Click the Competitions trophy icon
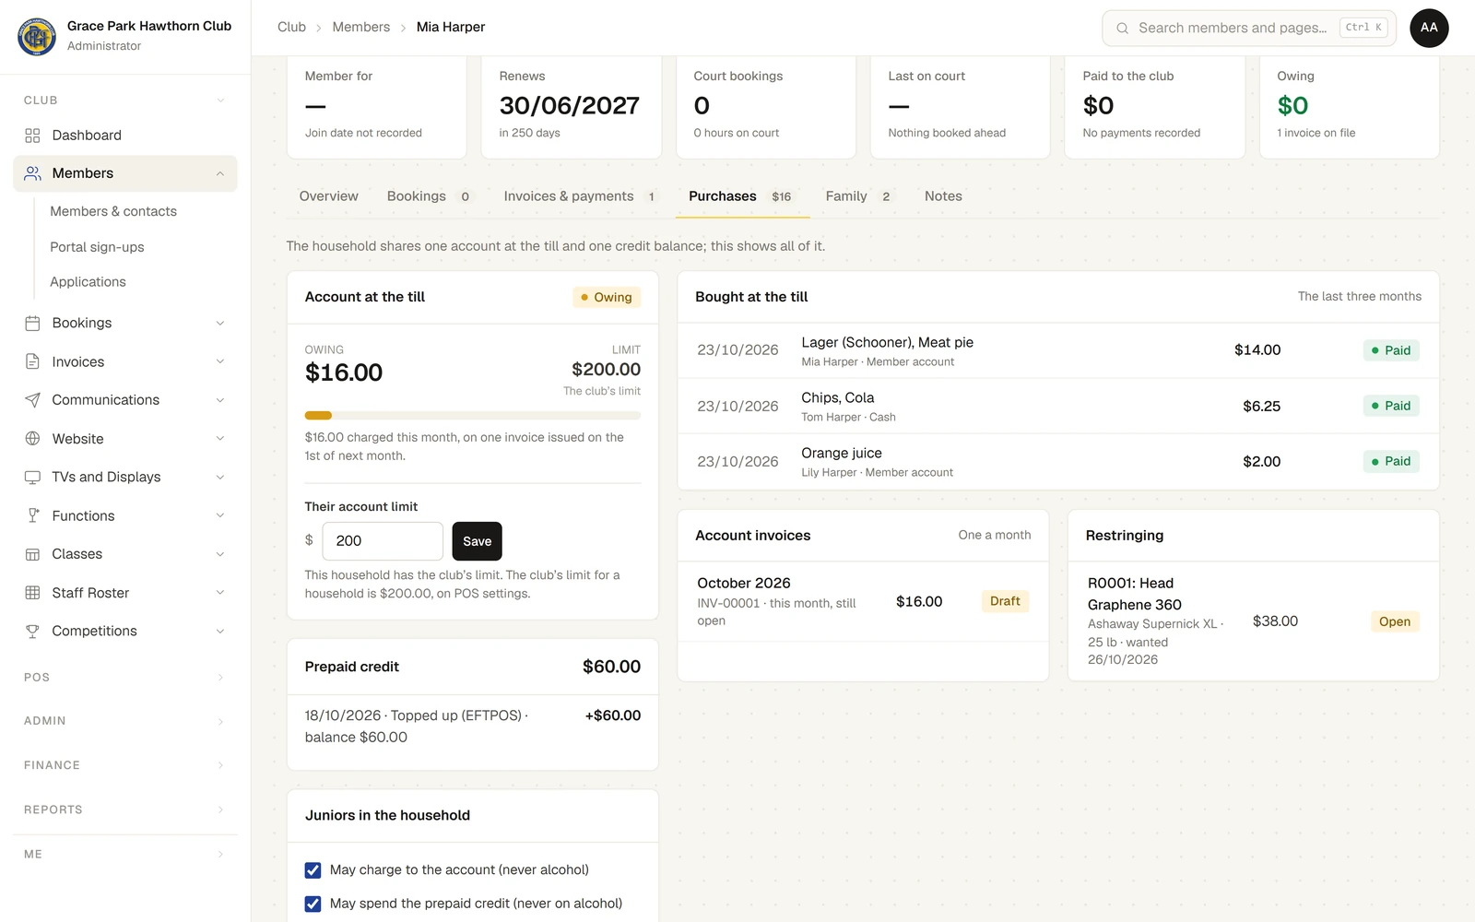This screenshot has width=1475, height=922. point(32,632)
